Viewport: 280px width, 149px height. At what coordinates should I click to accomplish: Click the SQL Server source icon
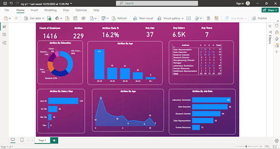tap(67, 18)
